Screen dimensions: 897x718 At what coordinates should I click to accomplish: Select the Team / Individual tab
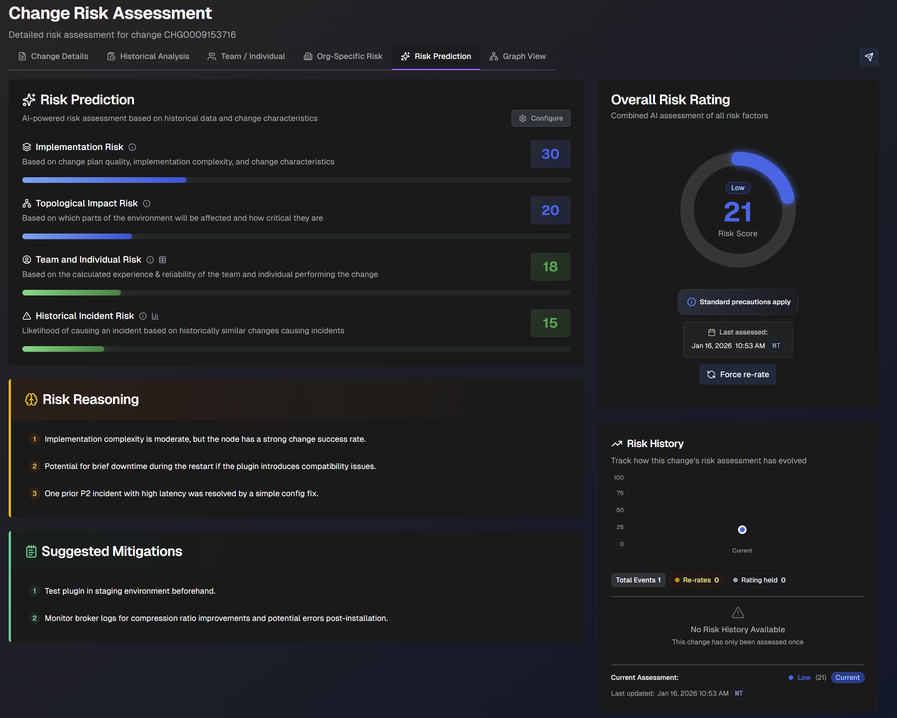point(246,56)
